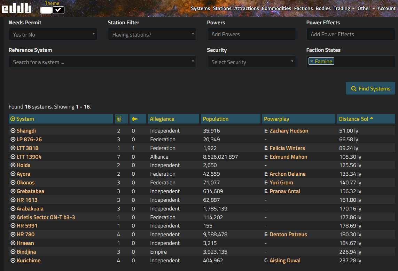Viewport: 398px width, 271px height.
Task: Open the Kurichime system link
Action: pos(29,260)
